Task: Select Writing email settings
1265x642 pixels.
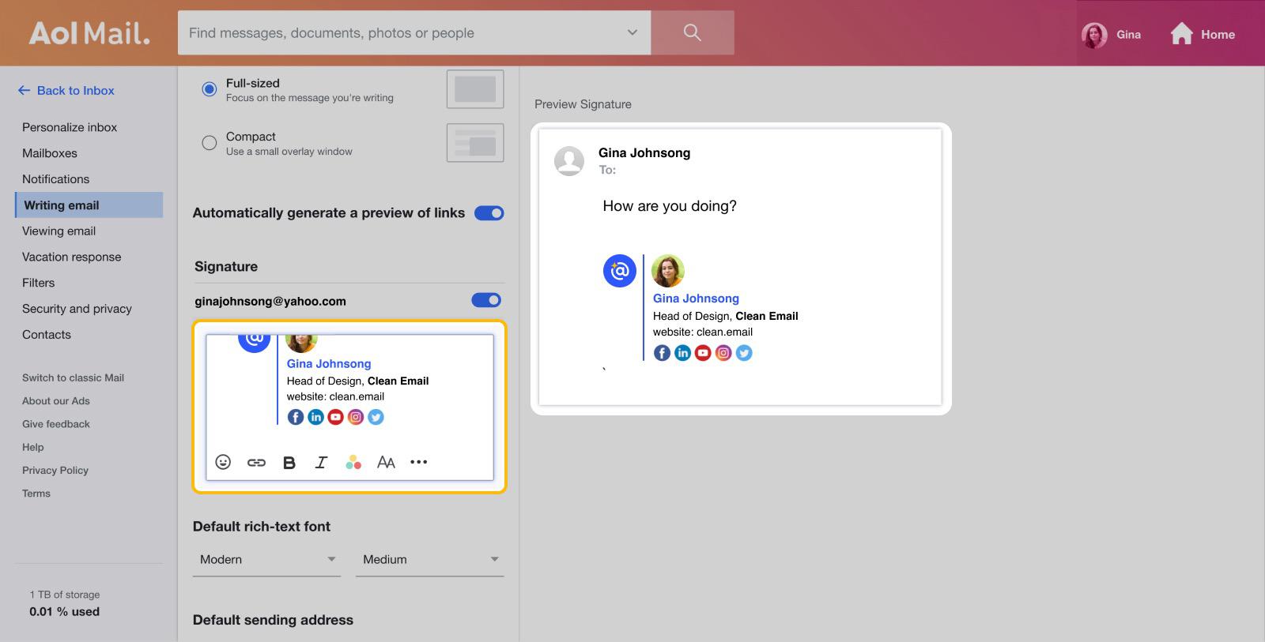Action: tap(89, 205)
